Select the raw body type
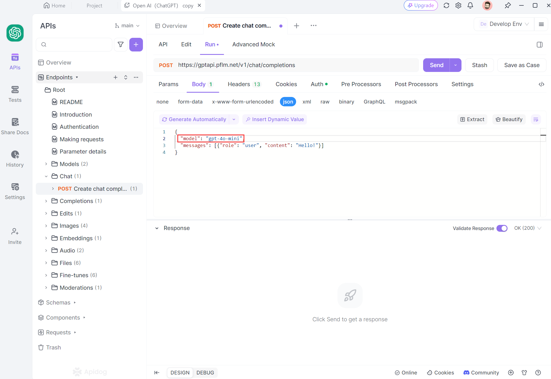Image resolution: width=551 pixels, height=379 pixels. [325, 102]
